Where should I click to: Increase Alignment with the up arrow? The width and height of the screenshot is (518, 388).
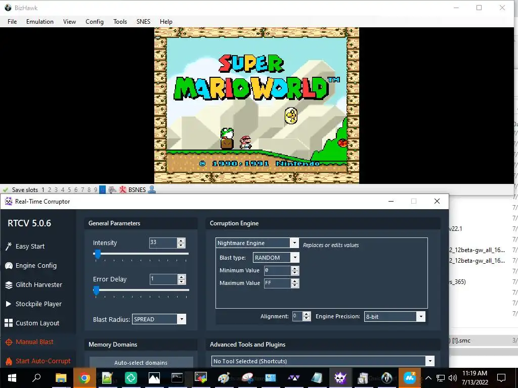click(x=307, y=314)
